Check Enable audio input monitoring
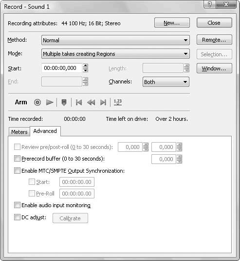Screen dimensions: 240x261 [17, 205]
